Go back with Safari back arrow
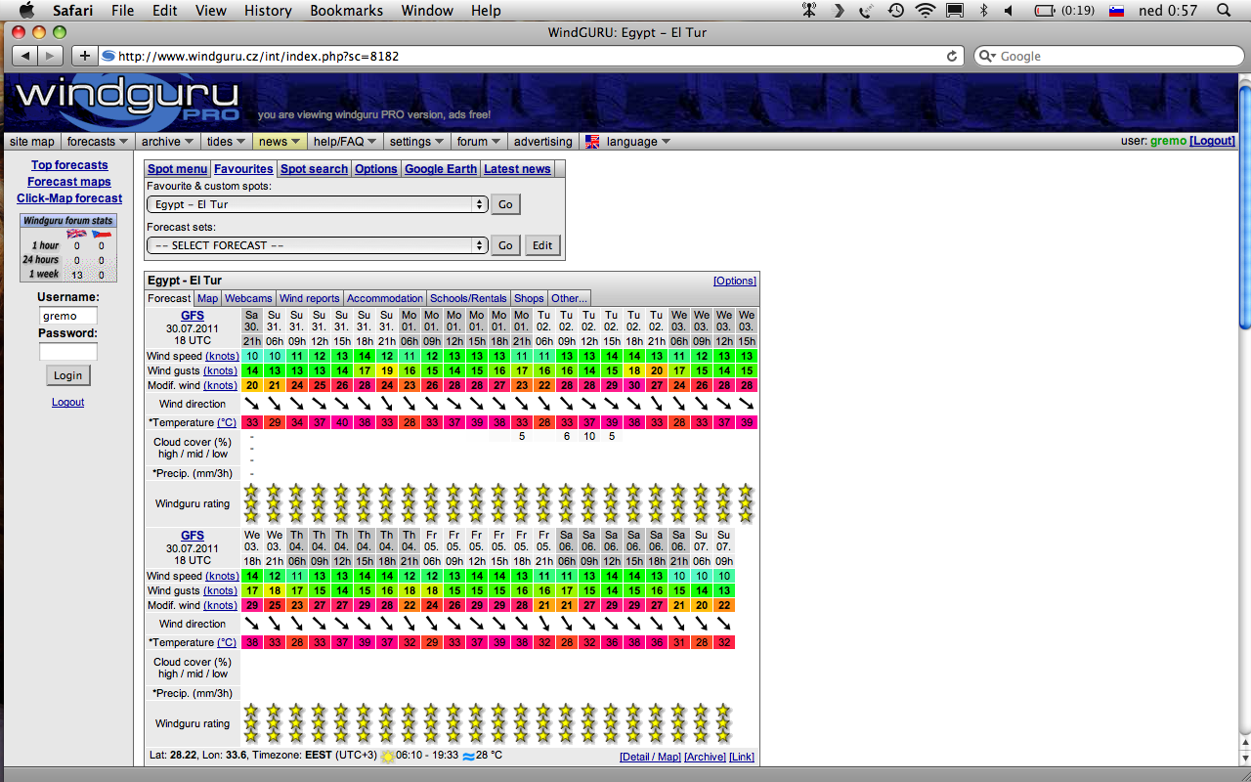This screenshot has width=1251, height=782. coord(25,56)
